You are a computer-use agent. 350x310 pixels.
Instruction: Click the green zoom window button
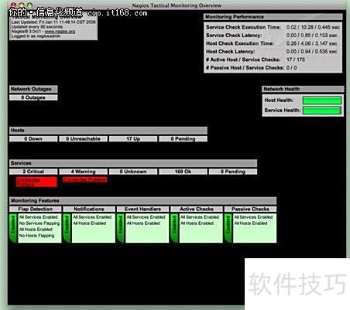pos(30,5)
